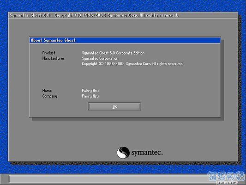Viewport: 246px width, 185px height.
Task: Click the main window header "Symantec Ghost 8.0"
Action: pyautogui.click(x=30, y=15)
